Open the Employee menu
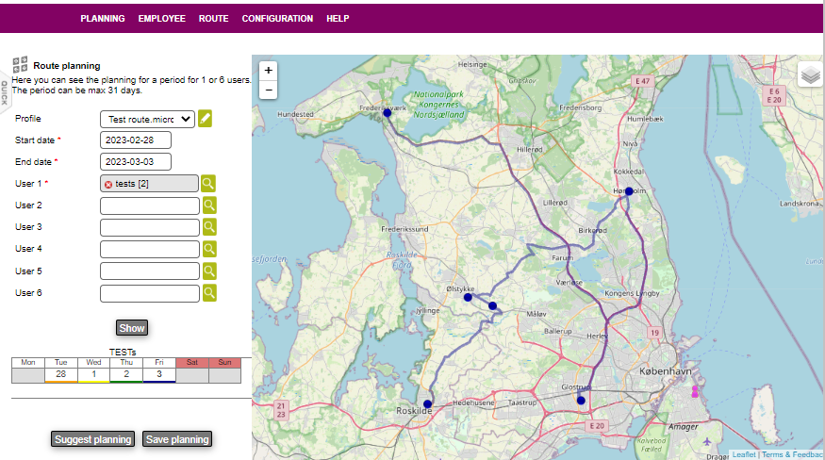Image resolution: width=825 pixels, height=460 pixels. [x=162, y=19]
